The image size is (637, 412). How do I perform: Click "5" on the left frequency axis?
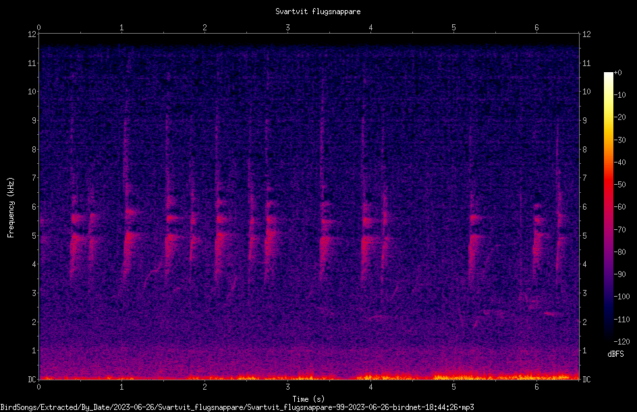click(34, 236)
